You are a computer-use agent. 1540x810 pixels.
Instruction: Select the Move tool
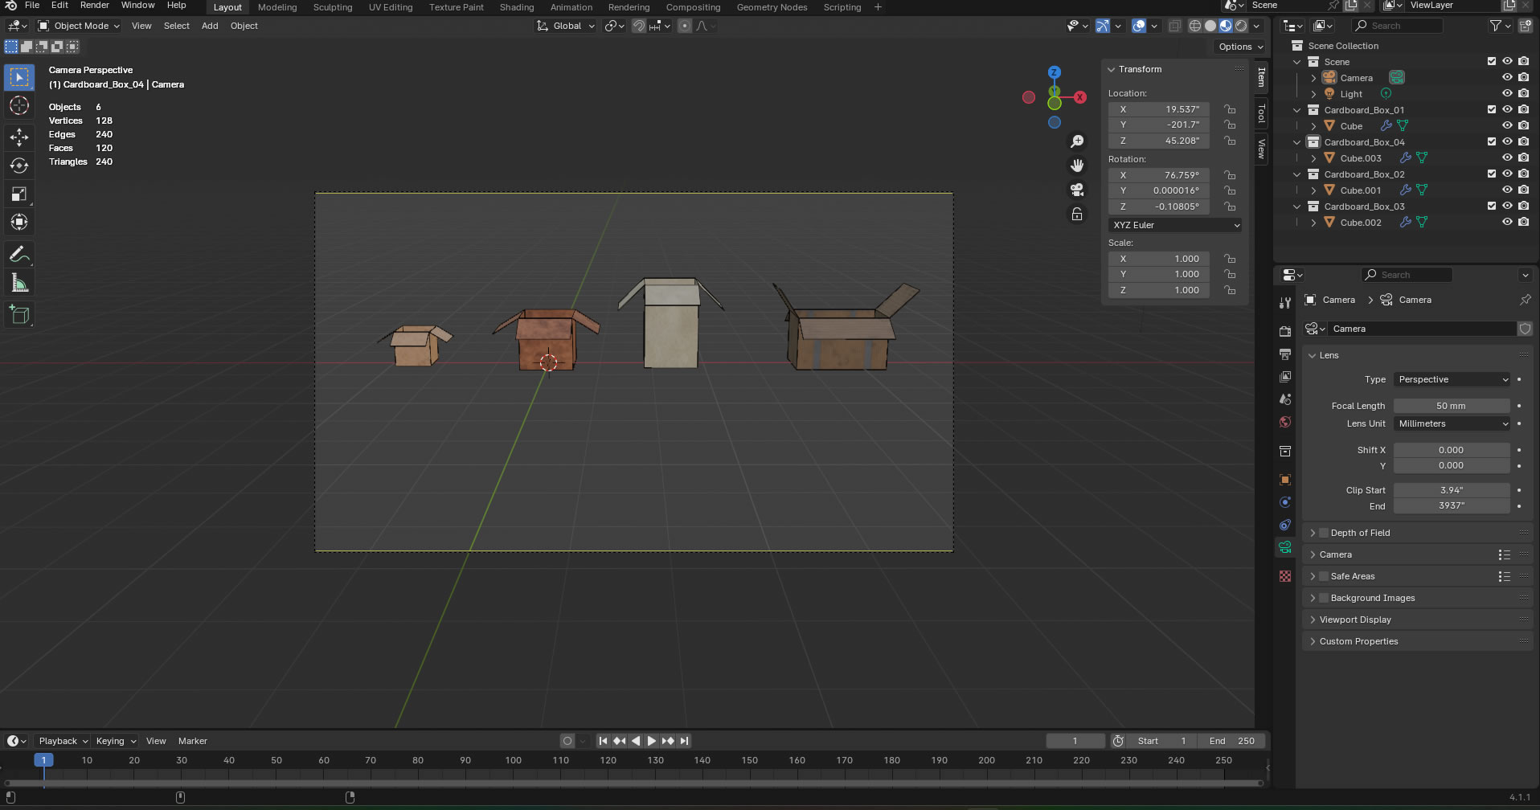(19, 137)
